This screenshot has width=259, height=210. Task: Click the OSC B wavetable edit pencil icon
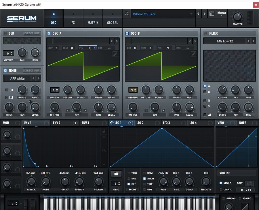point(193,54)
